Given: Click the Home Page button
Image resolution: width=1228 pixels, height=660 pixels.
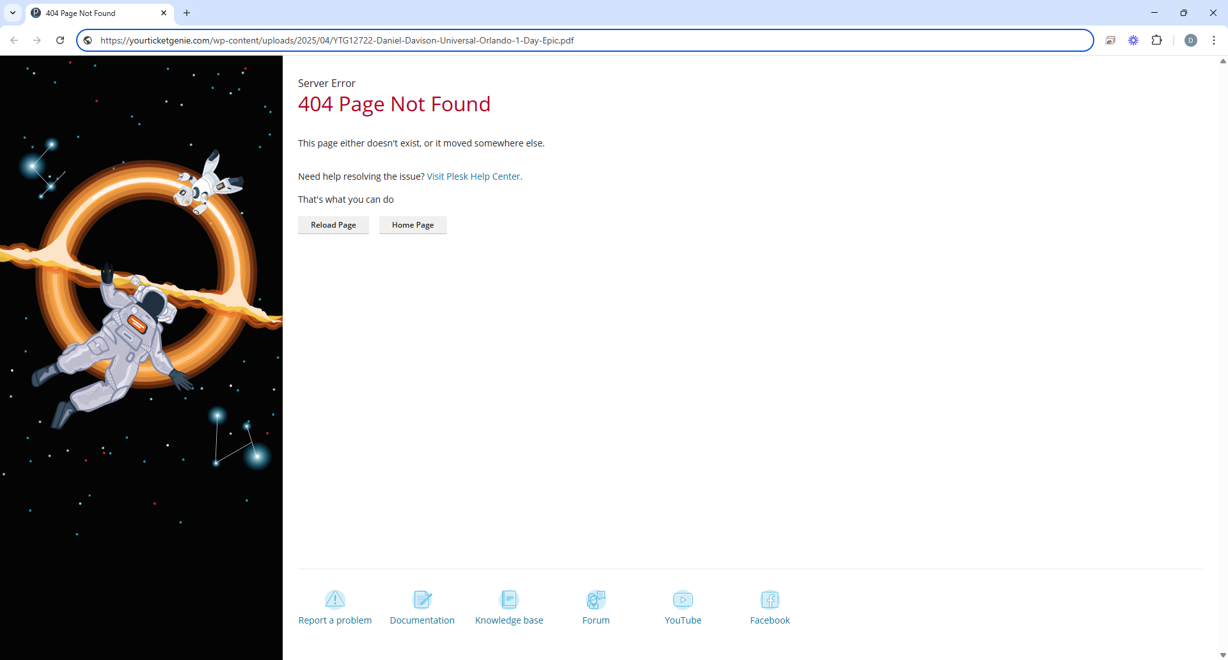Looking at the screenshot, I should tap(413, 225).
